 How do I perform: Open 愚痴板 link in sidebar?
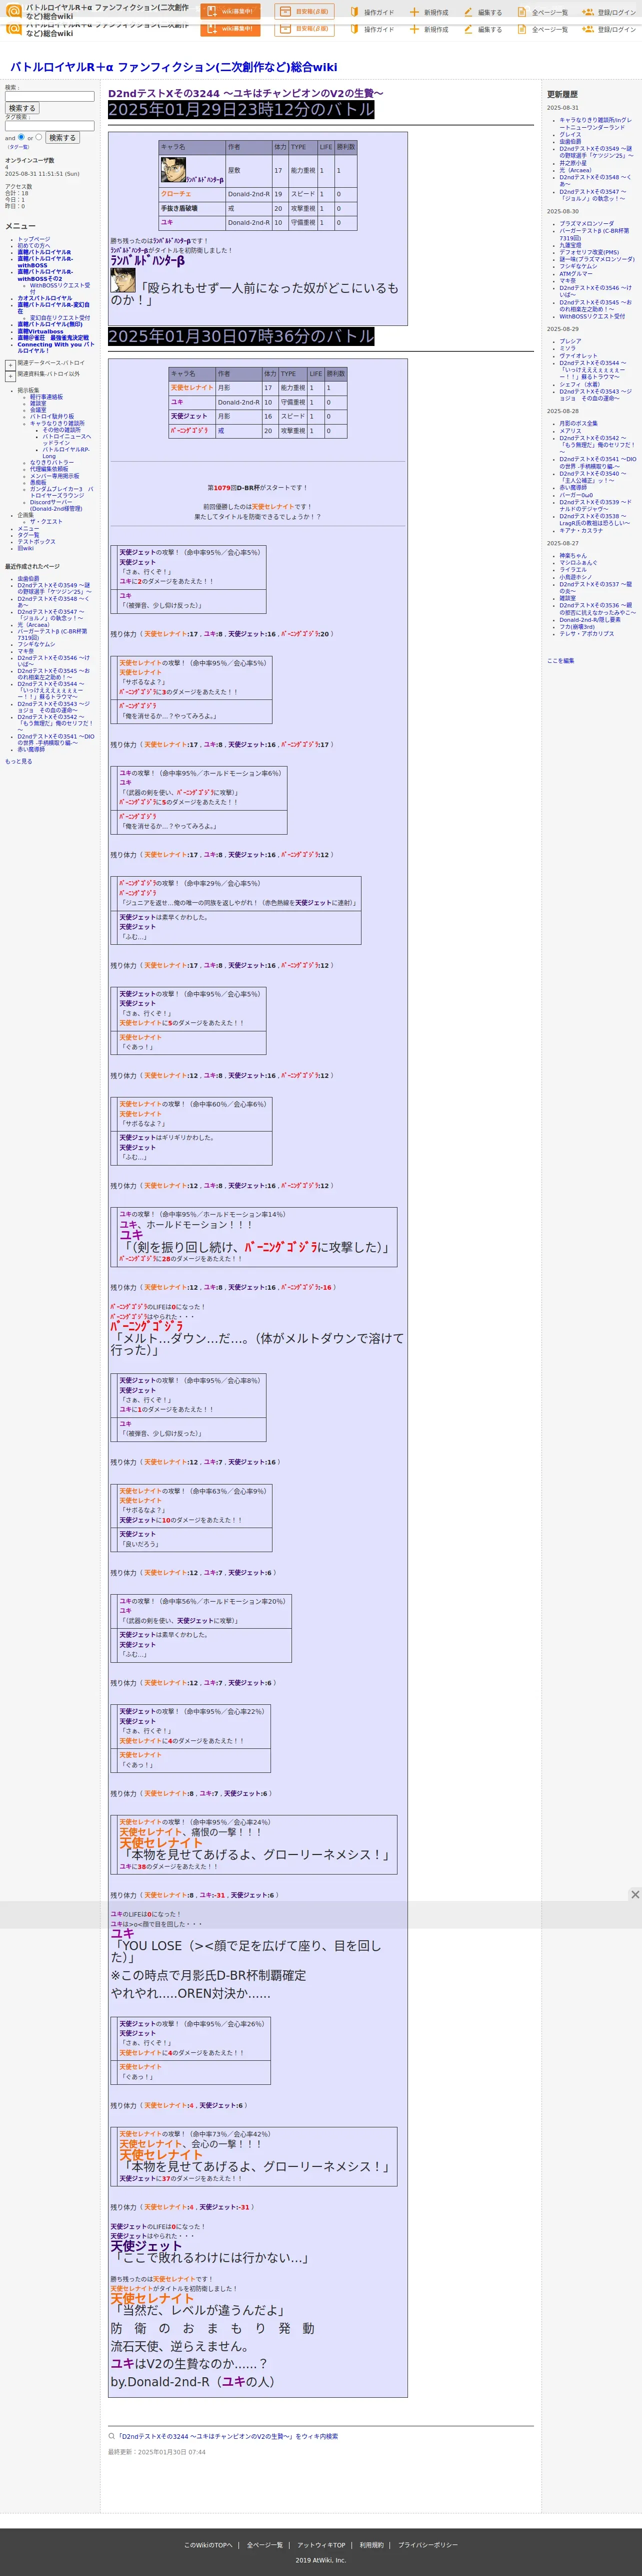click(38, 482)
